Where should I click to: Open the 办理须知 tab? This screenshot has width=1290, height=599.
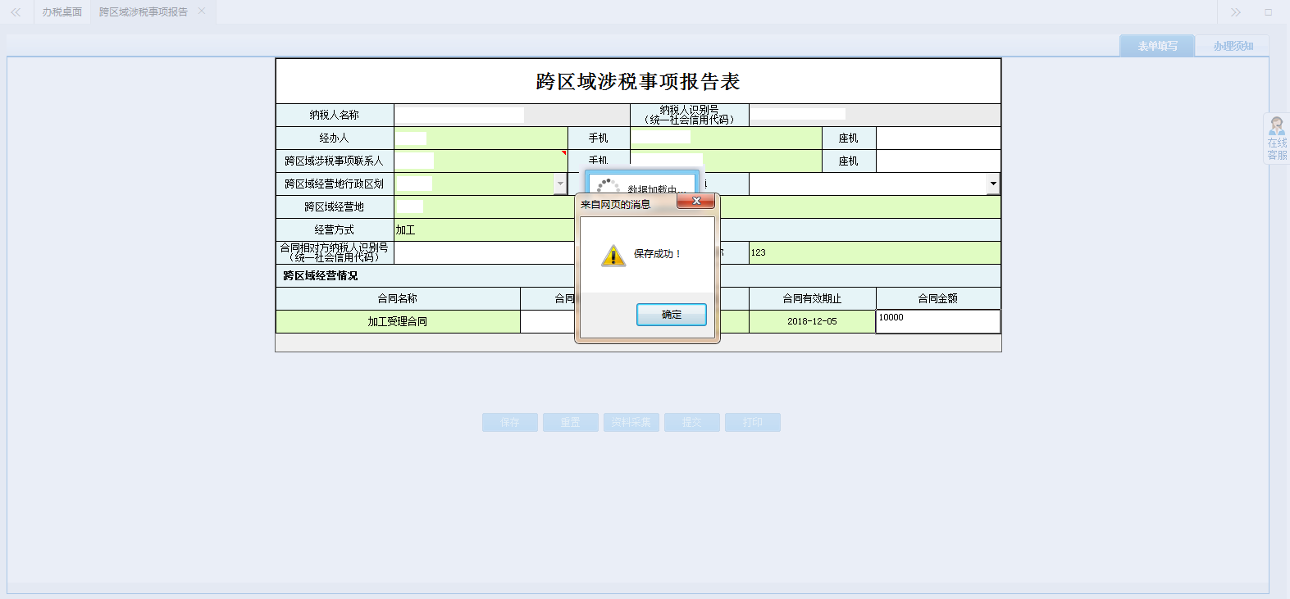coord(1232,46)
